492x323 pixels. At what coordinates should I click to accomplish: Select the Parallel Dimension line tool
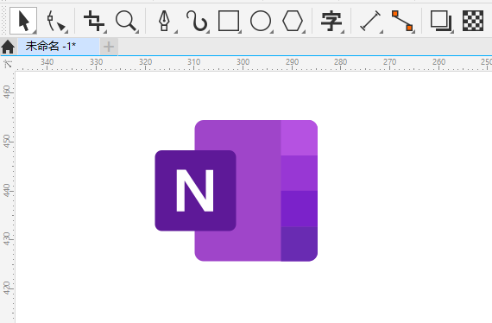point(370,21)
